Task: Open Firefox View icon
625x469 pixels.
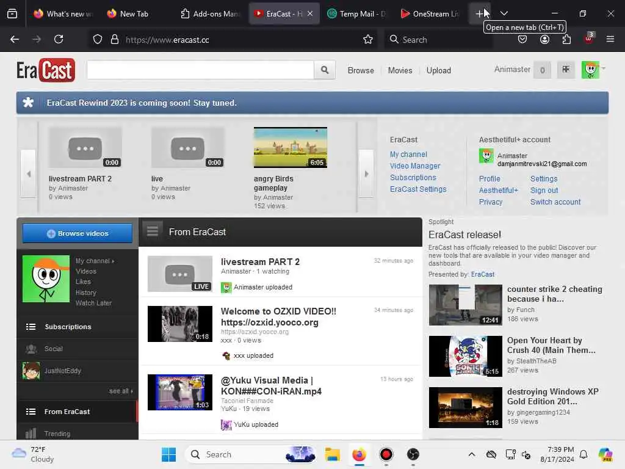Action: [12, 13]
